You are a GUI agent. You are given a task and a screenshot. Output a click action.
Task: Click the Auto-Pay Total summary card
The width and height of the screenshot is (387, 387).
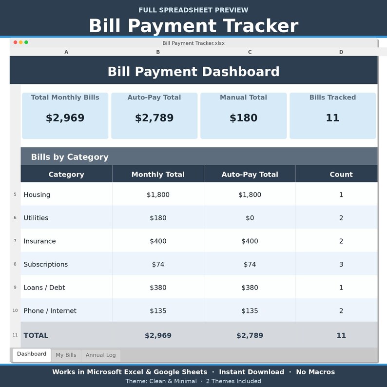click(x=154, y=116)
